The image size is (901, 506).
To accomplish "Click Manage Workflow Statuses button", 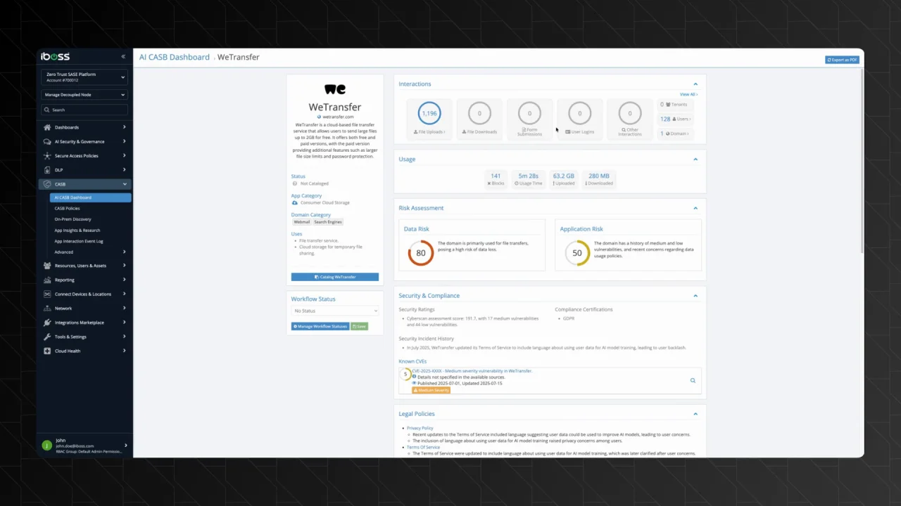I will tap(320, 326).
